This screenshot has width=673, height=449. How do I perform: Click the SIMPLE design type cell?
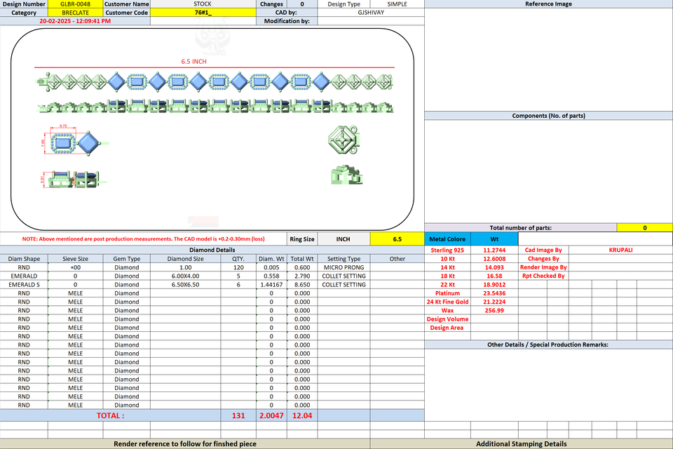tap(397, 4)
